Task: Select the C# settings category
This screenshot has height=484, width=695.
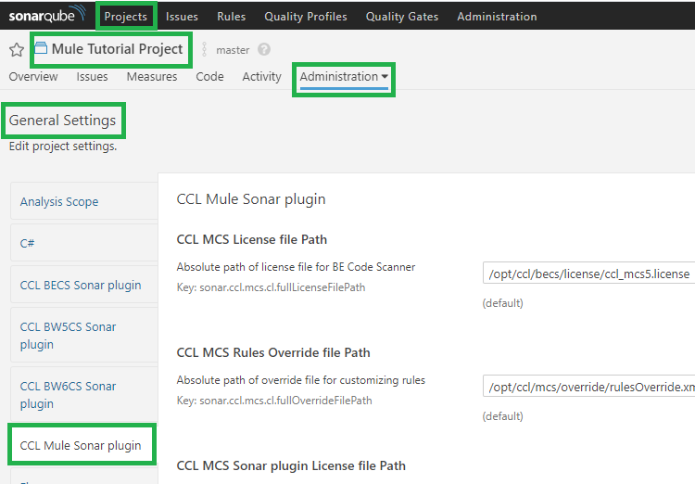Action: pyautogui.click(x=84, y=243)
